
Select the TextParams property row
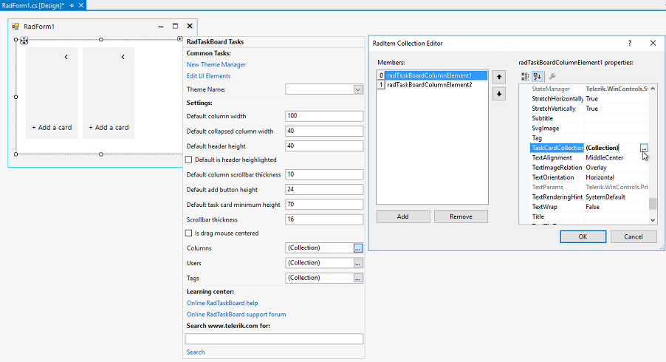click(589, 187)
